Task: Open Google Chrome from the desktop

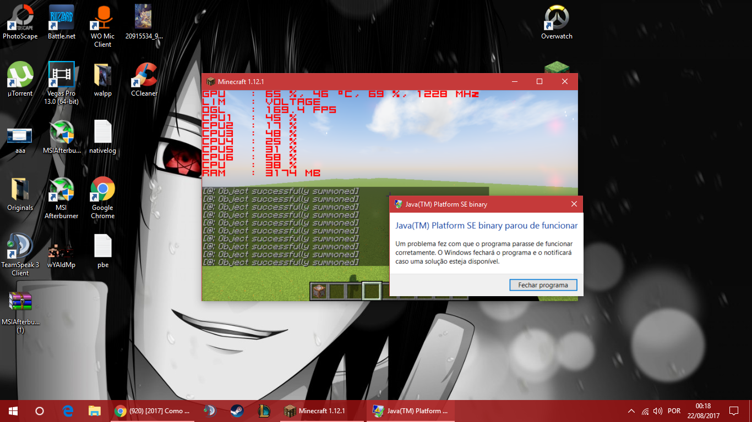Action: [103, 197]
